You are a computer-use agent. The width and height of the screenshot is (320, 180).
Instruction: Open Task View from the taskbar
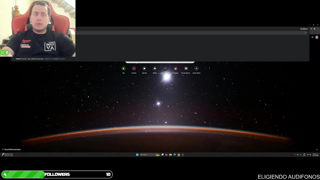pos(162,155)
